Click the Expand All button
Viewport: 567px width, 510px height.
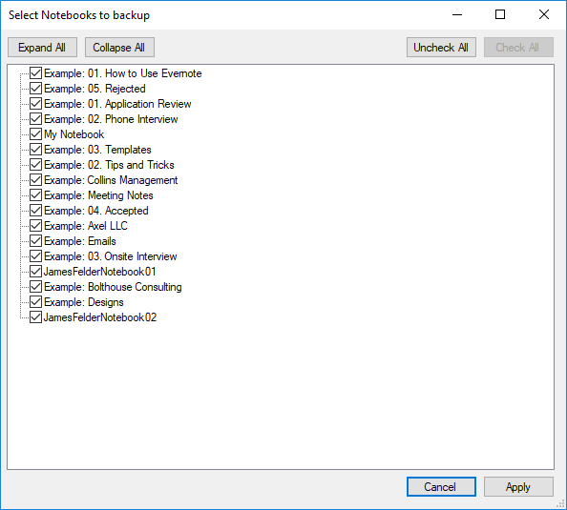point(42,48)
